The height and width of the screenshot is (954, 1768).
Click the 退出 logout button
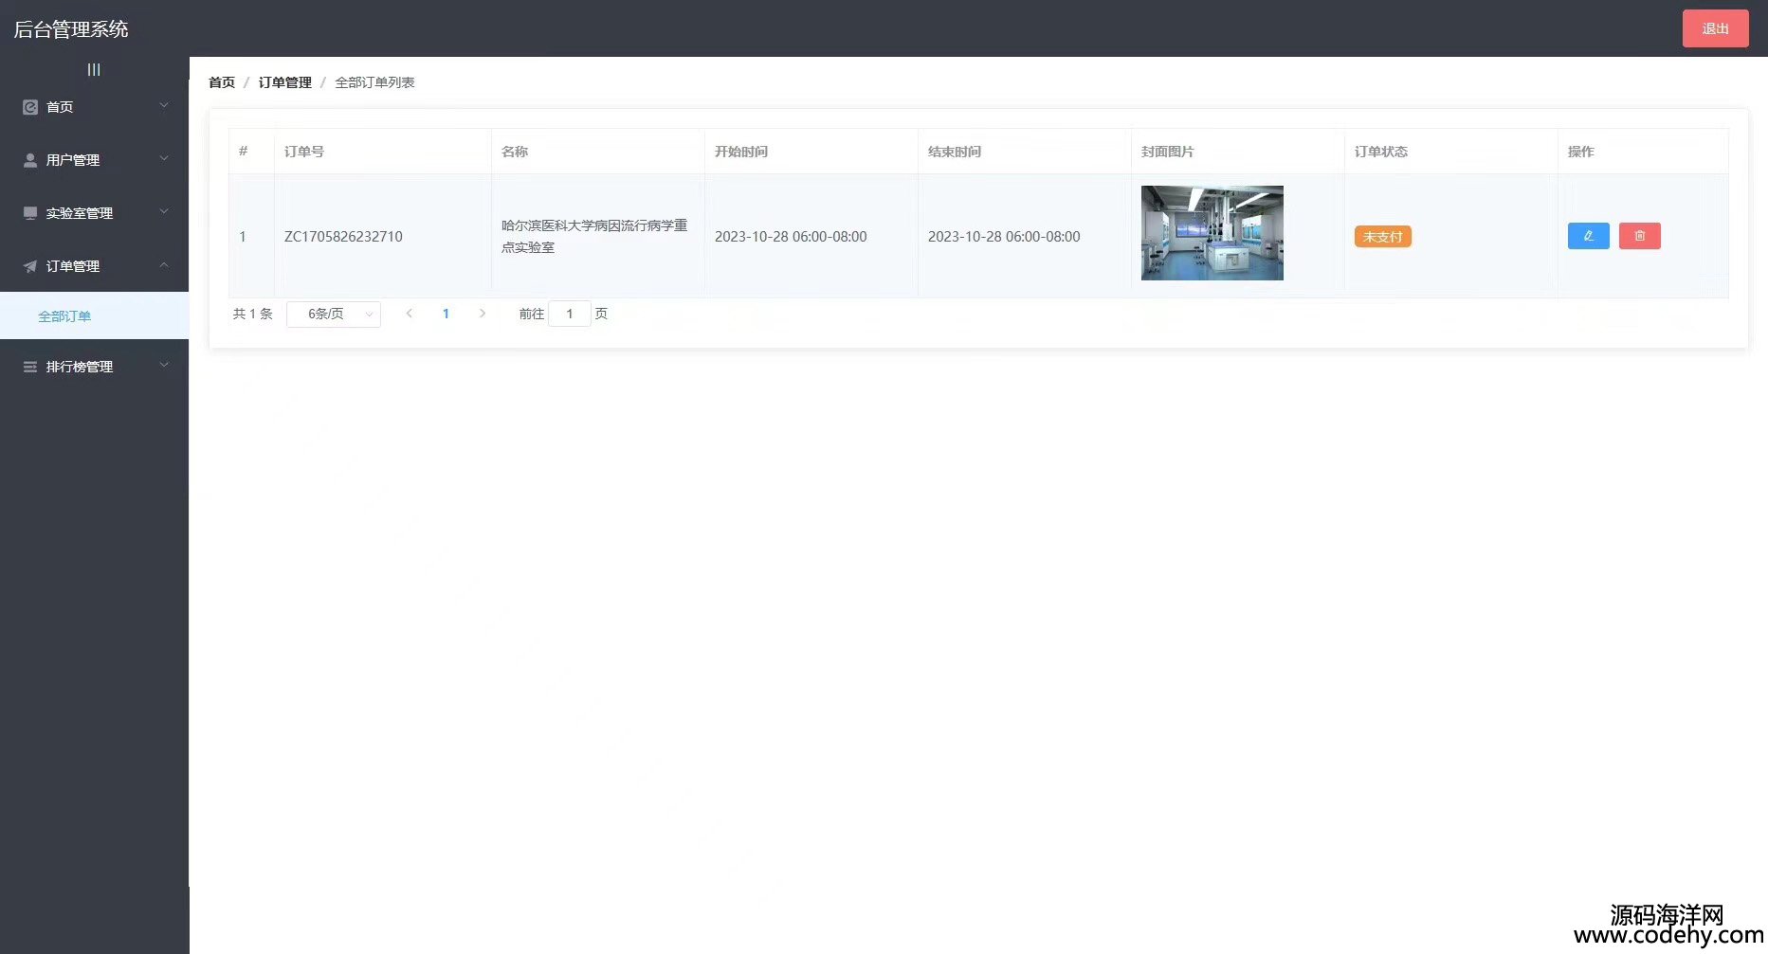tap(1715, 28)
